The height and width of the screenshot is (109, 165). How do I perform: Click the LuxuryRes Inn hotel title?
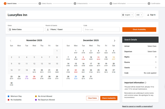point(17,15)
